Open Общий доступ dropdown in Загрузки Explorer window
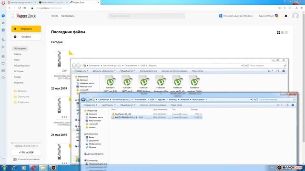The height and width of the screenshot is (171, 305). (128, 71)
